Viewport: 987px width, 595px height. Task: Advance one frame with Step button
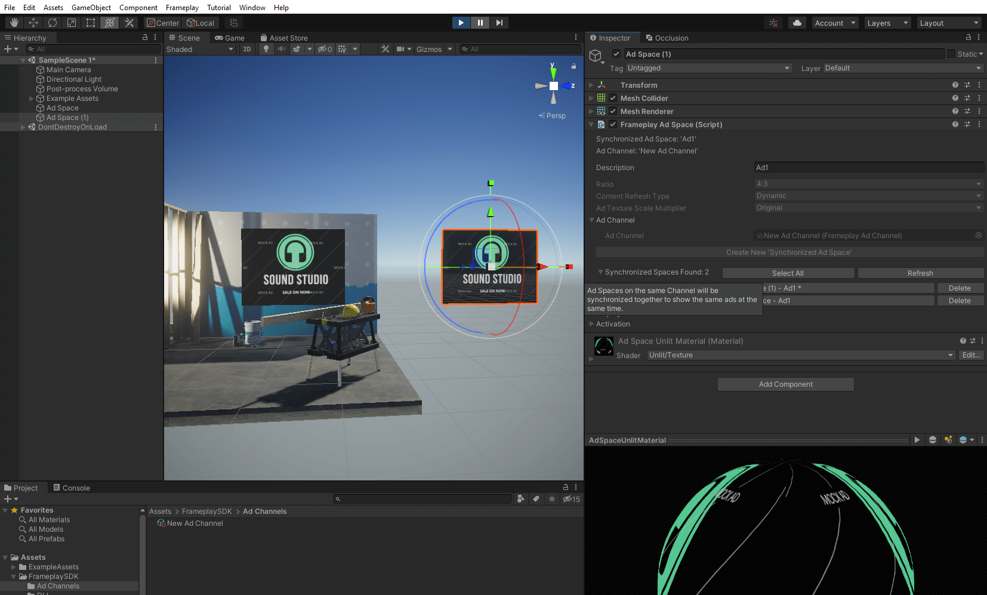(x=499, y=23)
